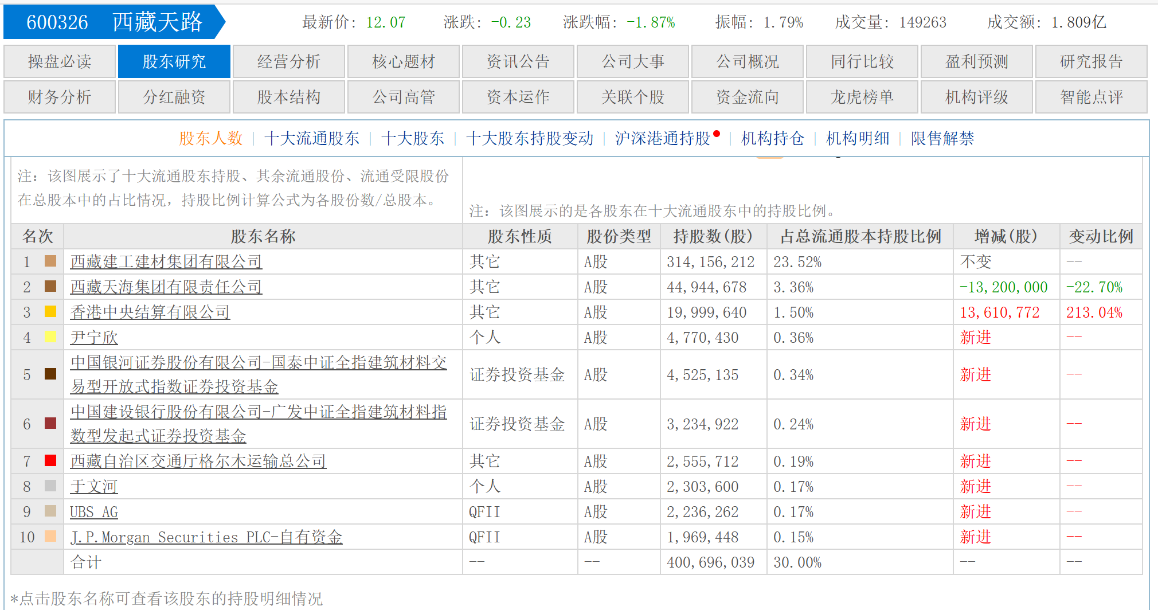Open 西藏自治区交通厅格尔木运输总公司 details

198,462
